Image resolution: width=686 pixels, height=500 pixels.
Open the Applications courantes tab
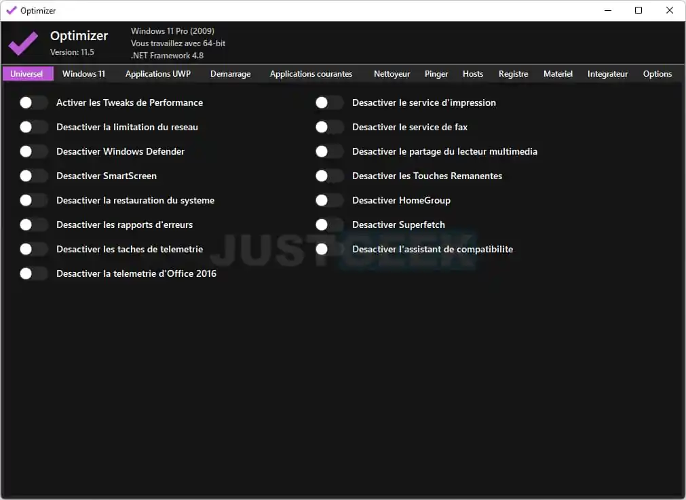(311, 73)
